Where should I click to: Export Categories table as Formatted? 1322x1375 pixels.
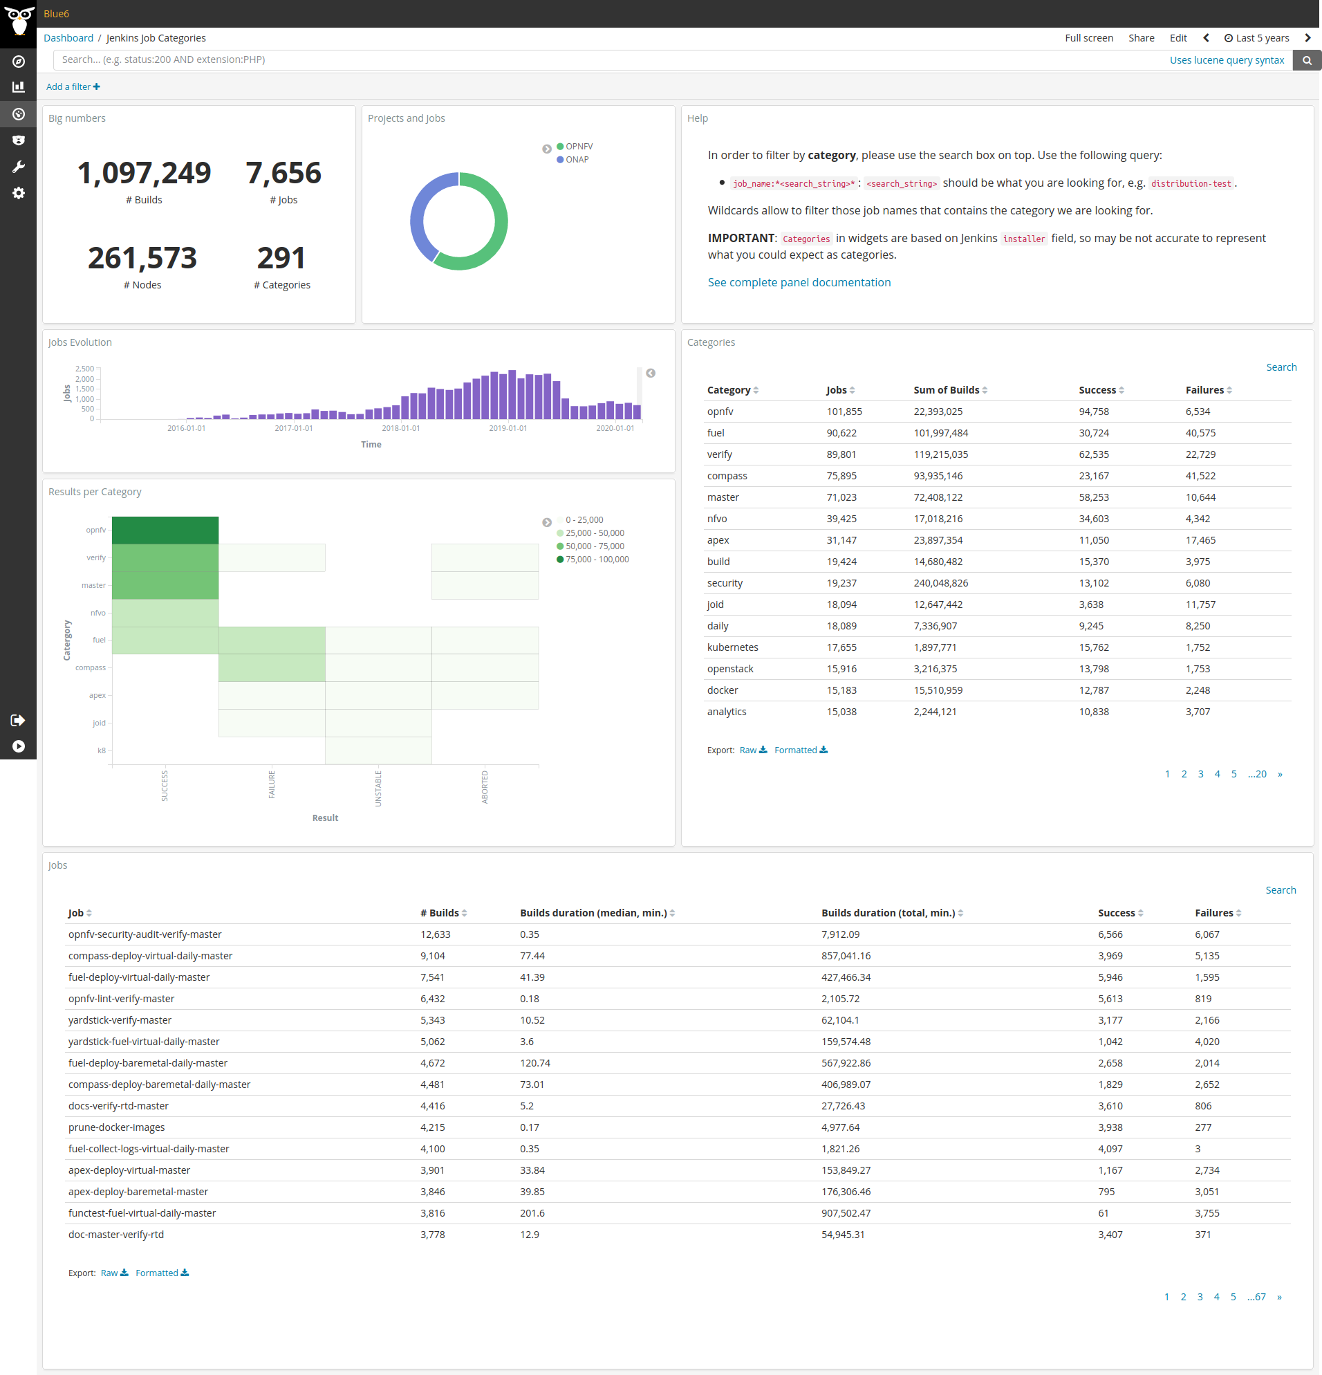pyautogui.click(x=801, y=750)
